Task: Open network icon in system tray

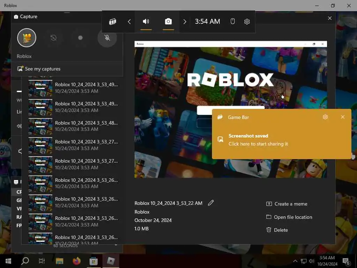Action: [304, 261]
